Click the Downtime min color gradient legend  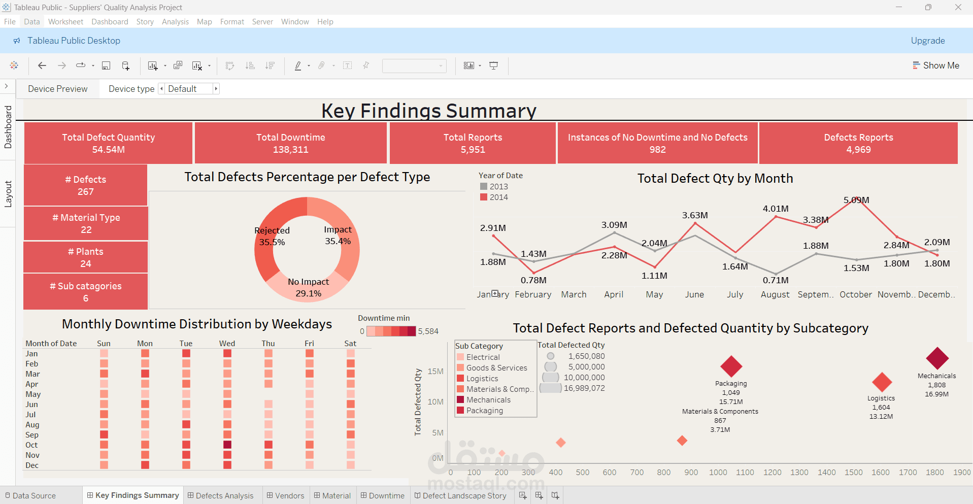(x=391, y=331)
